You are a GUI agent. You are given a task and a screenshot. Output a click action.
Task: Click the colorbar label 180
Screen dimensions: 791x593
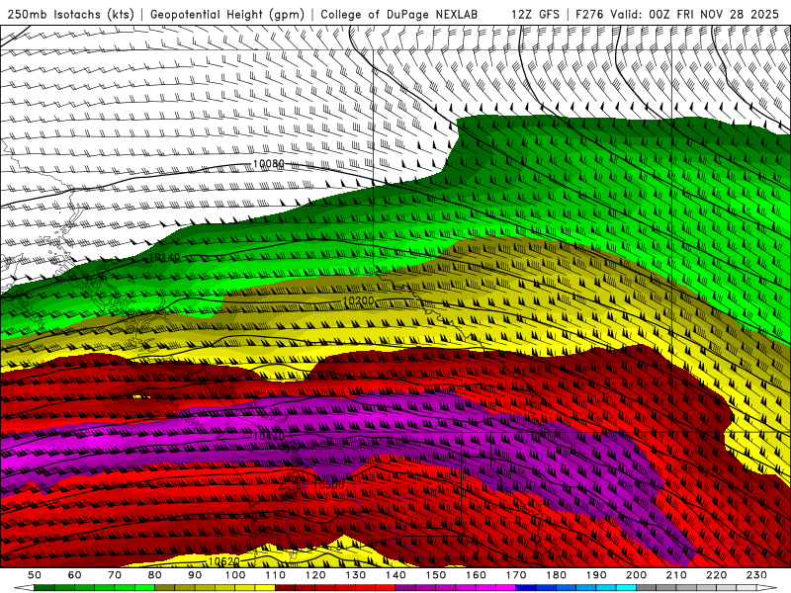click(557, 575)
